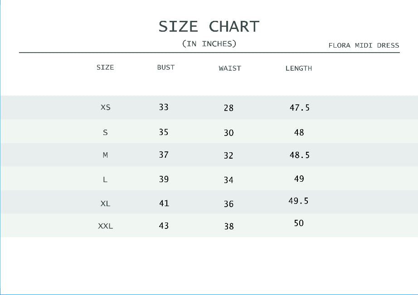Select the XS size row label
The width and height of the screenshot is (418, 295).
pos(105,108)
